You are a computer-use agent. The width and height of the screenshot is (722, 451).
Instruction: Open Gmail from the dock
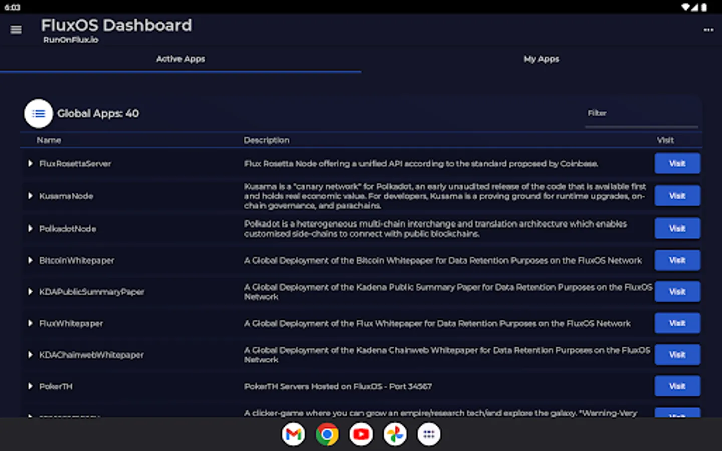(294, 434)
